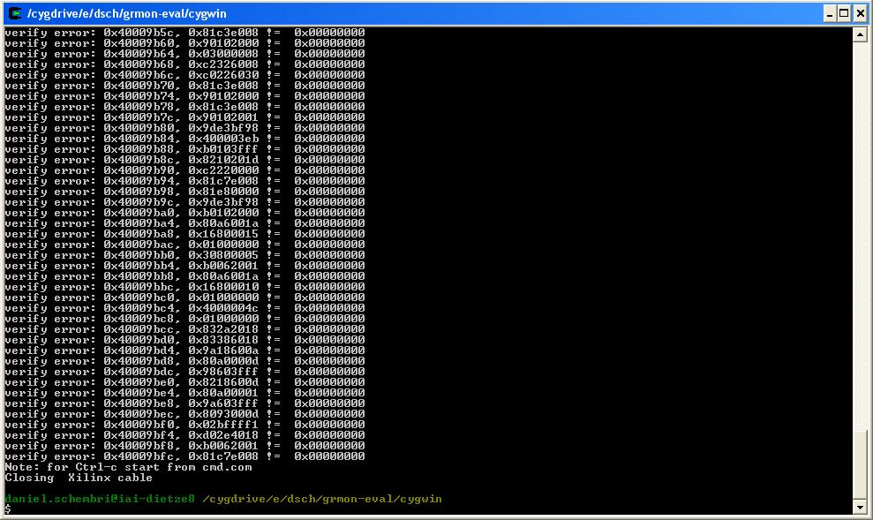Click value 0x30800005
Viewport: 873px width, 520px height.
[x=224, y=255]
